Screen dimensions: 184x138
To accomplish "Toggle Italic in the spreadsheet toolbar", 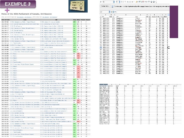I will tap(124, 2).
